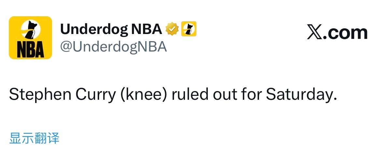Click the 'NBA' word in the display name

pos(146,29)
